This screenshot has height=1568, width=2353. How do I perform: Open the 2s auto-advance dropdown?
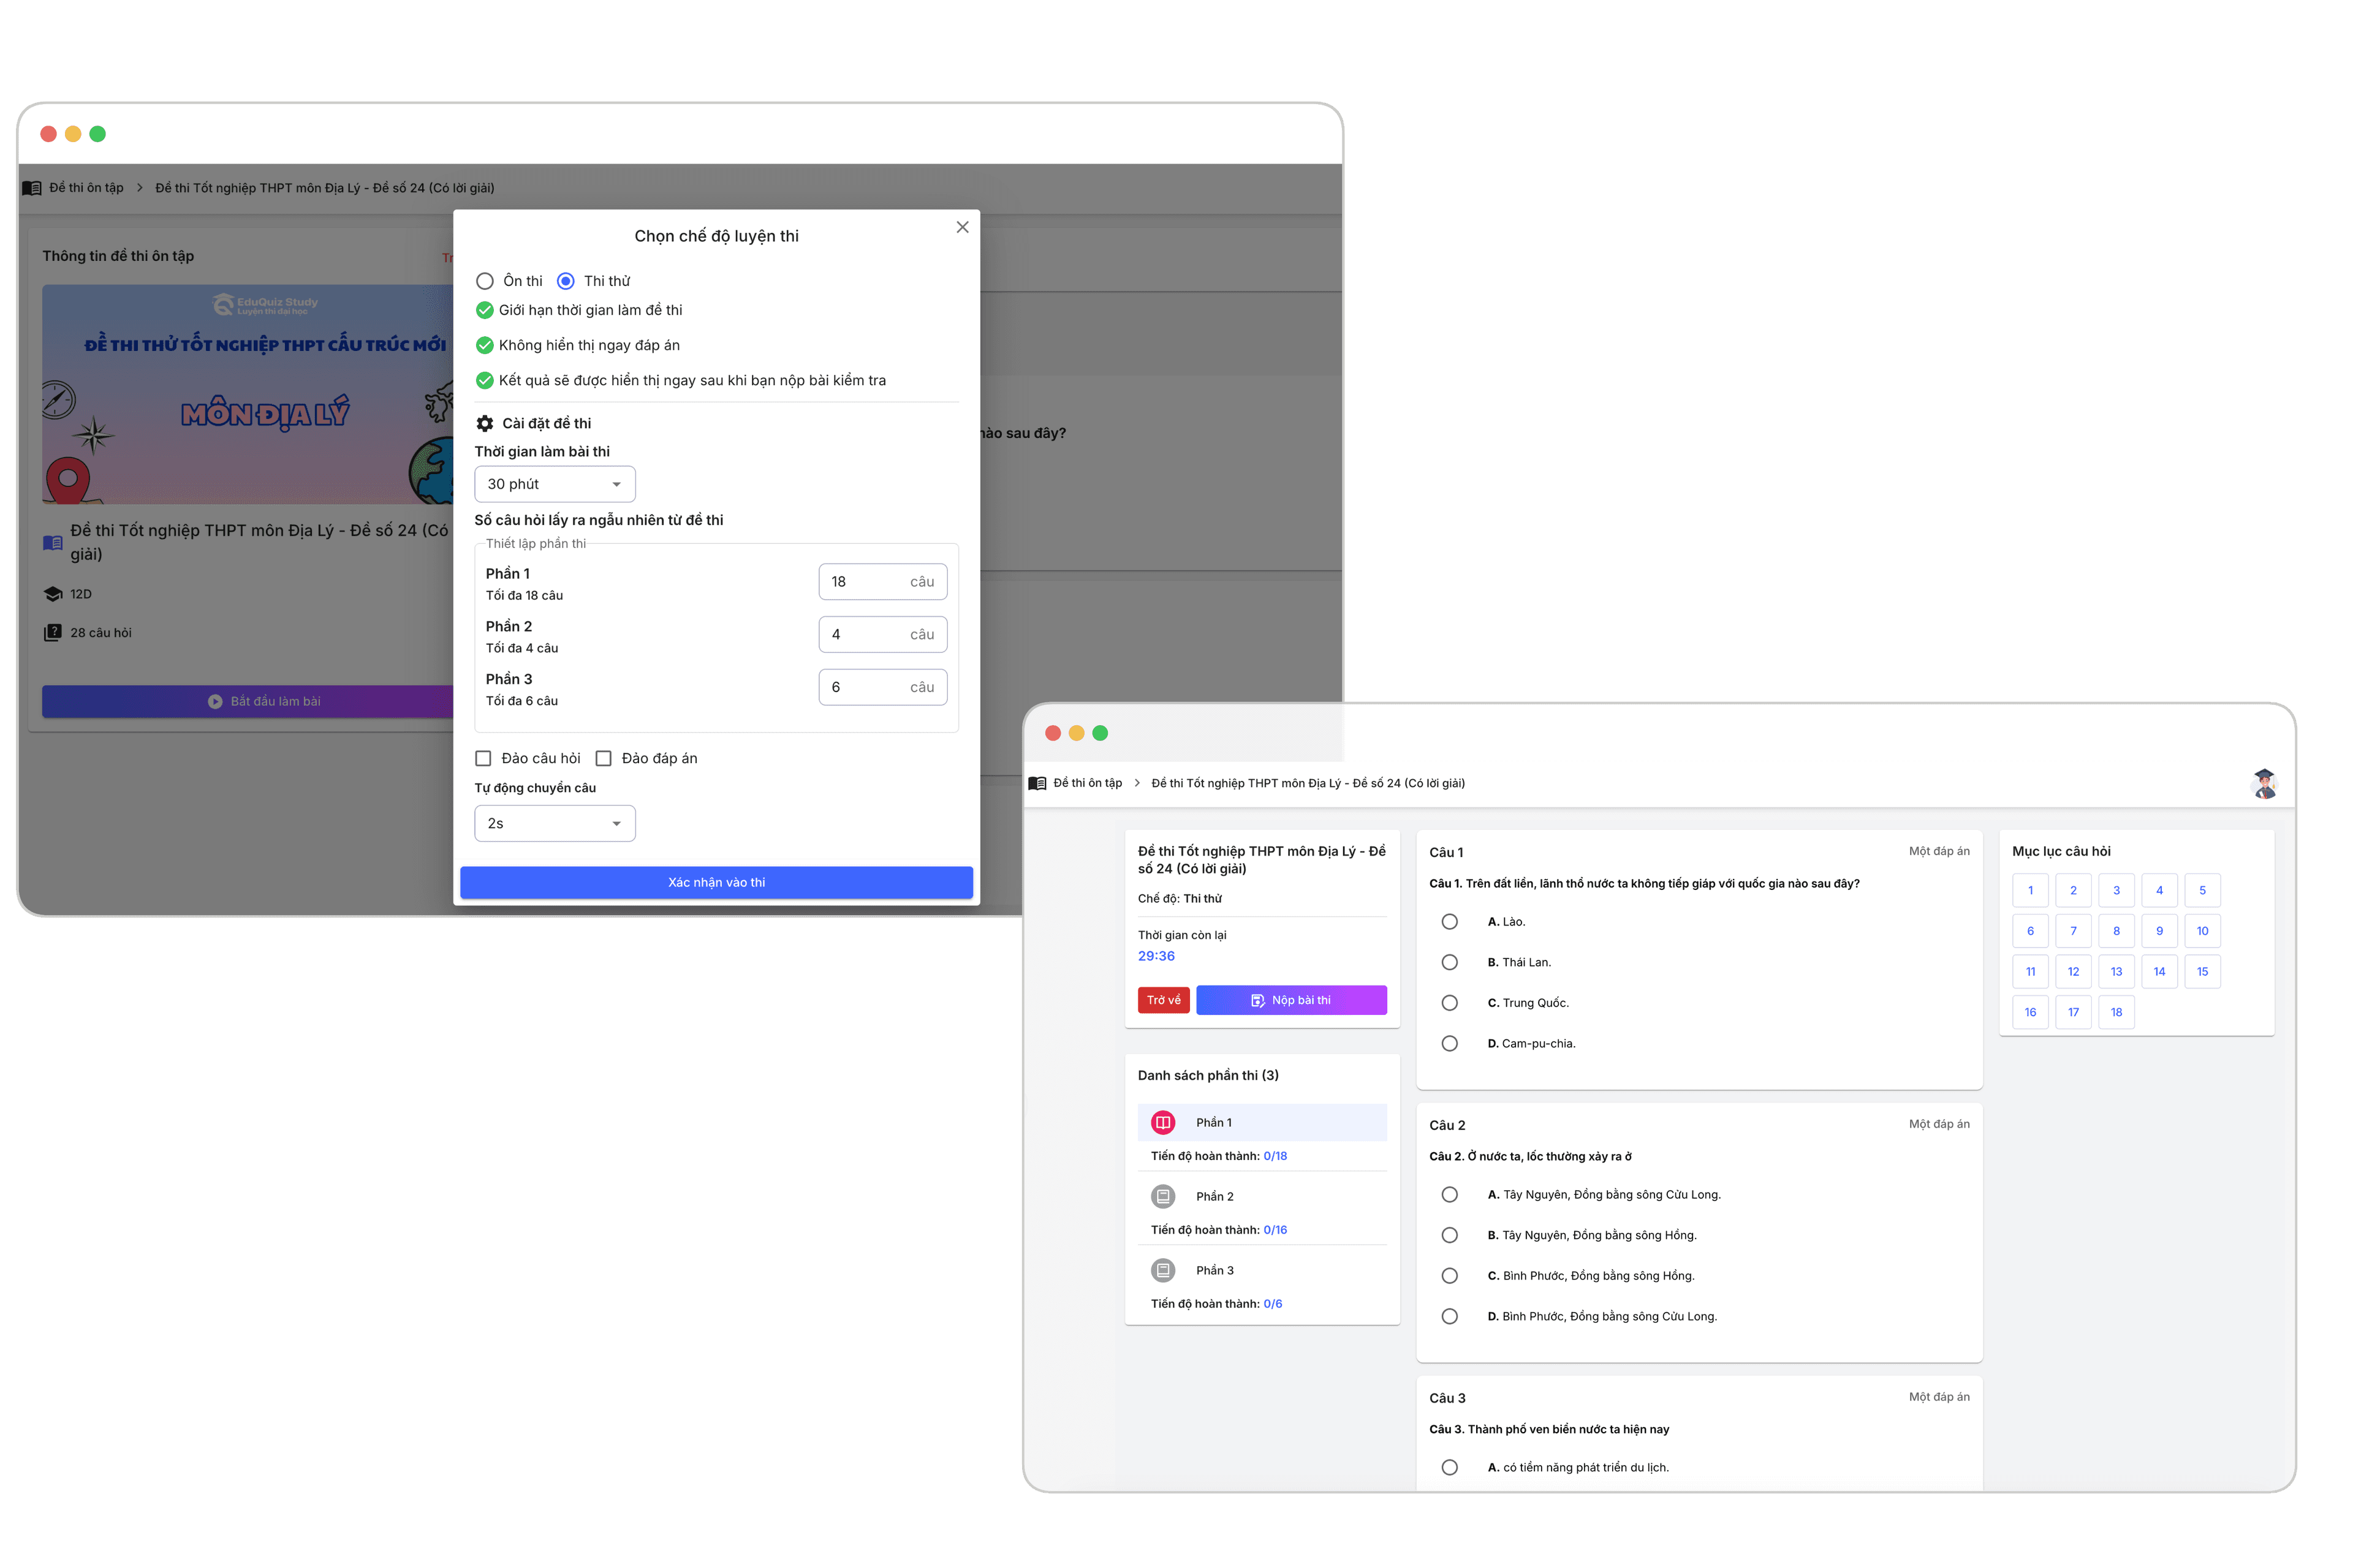click(x=554, y=823)
